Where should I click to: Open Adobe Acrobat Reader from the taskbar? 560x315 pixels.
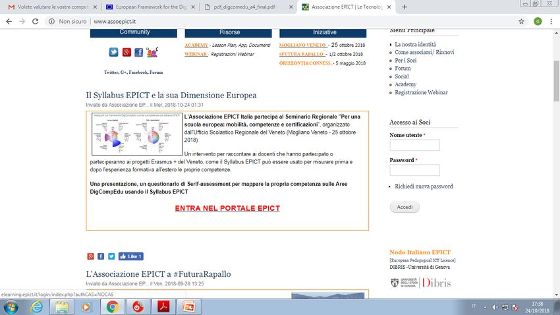(163, 306)
